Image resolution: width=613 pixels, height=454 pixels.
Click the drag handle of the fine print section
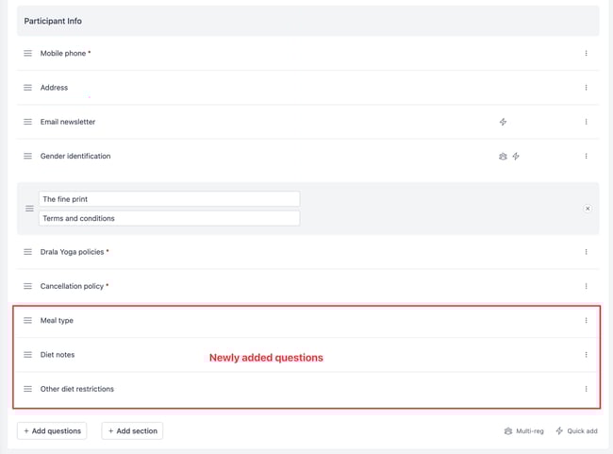(29, 209)
